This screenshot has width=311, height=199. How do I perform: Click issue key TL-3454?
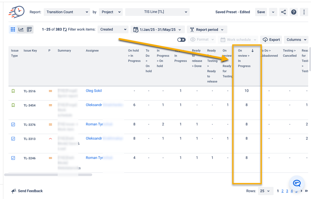[30, 105]
